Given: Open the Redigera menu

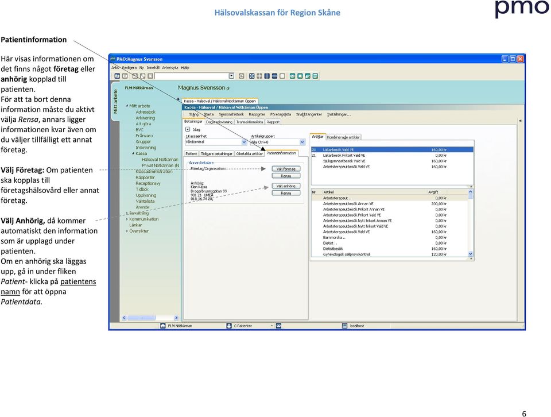Looking at the screenshot, I should (129, 68).
